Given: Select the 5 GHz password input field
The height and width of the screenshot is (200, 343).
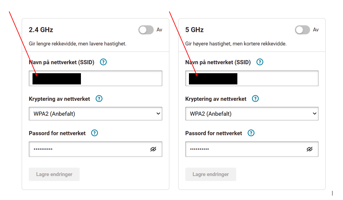Looking at the screenshot, I should 252,149.
